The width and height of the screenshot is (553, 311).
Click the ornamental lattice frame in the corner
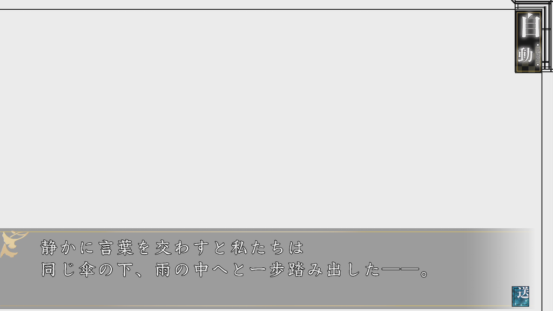click(x=548, y=35)
